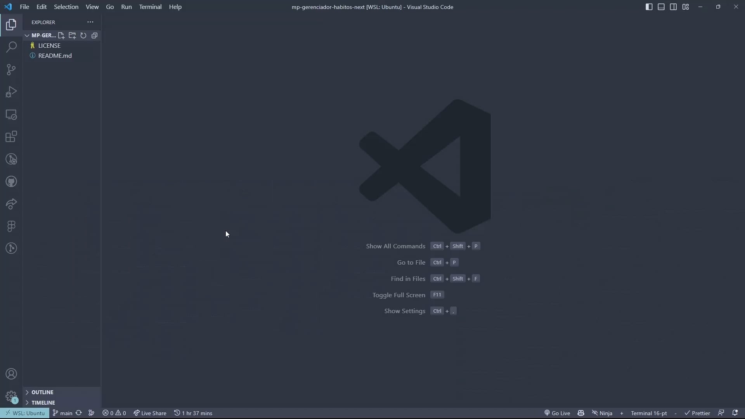The height and width of the screenshot is (419, 745).
Task: Click the VS Code logo in title bar
Action: pyautogui.click(x=8, y=7)
